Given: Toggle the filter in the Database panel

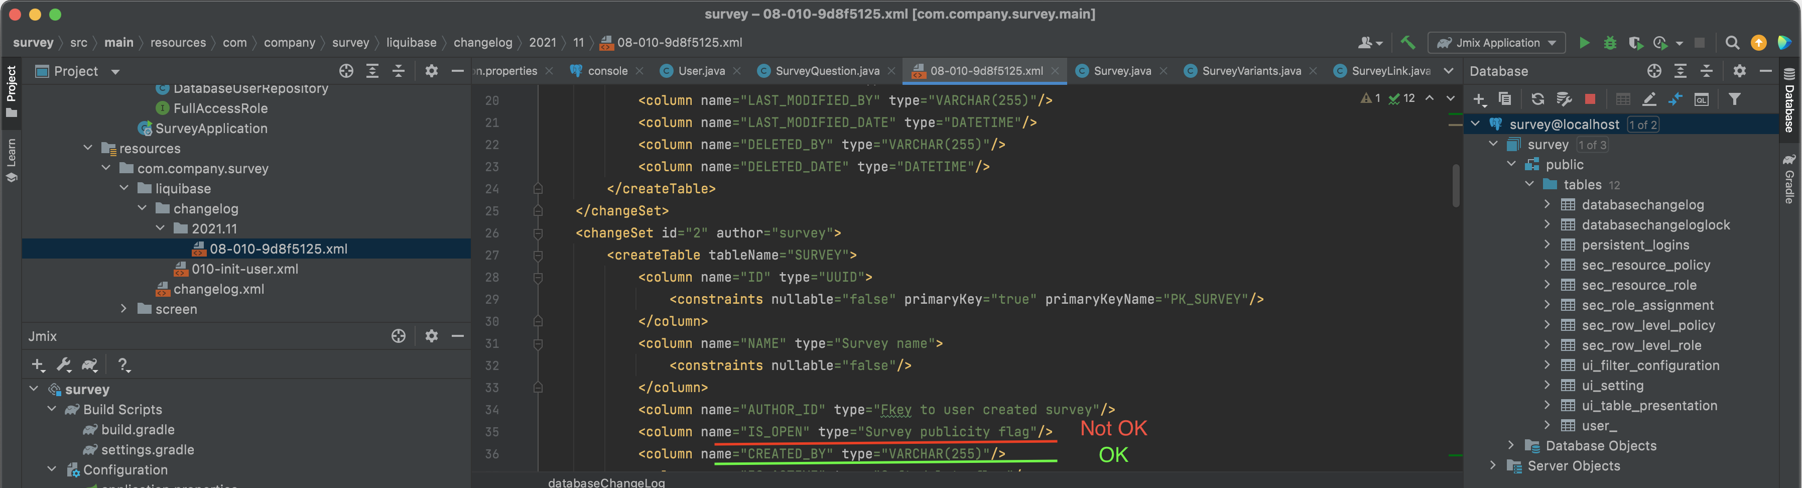Looking at the screenshot, I should click(1735, 99).
